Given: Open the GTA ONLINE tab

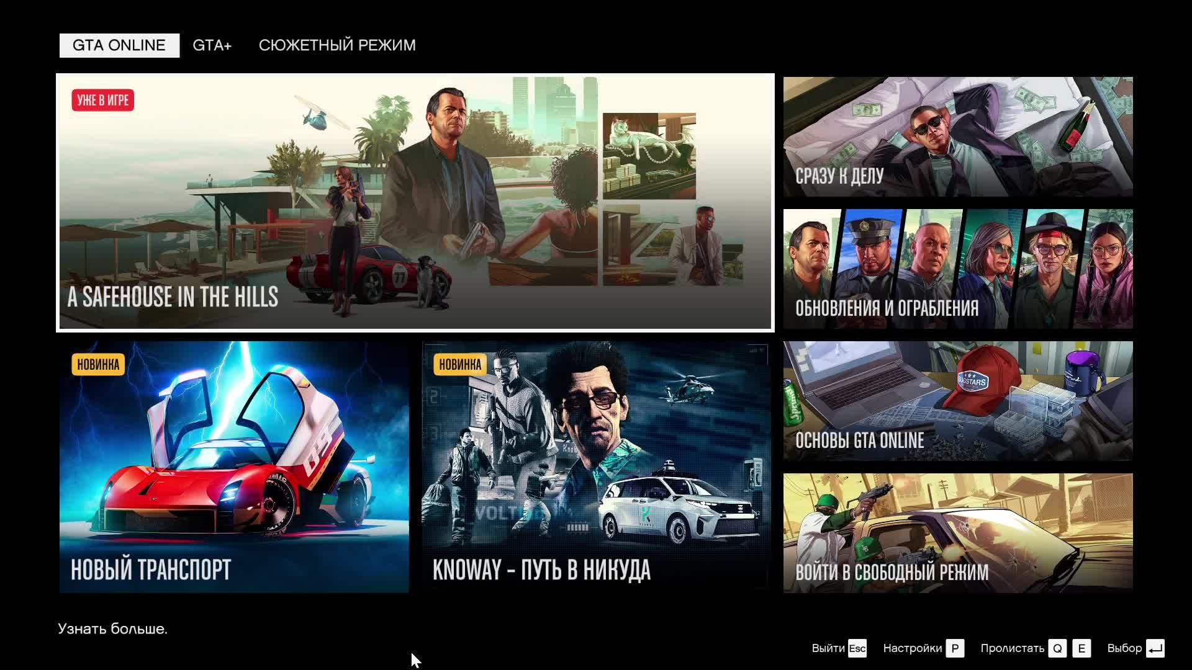Looking at the screenshot, I should tap(119, 45).
